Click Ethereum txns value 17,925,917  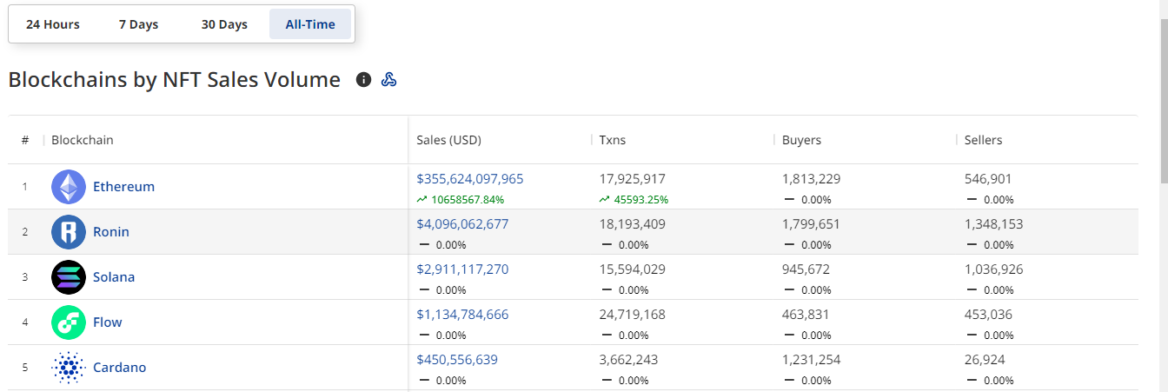pyautogui.click(x=633, y=179)
